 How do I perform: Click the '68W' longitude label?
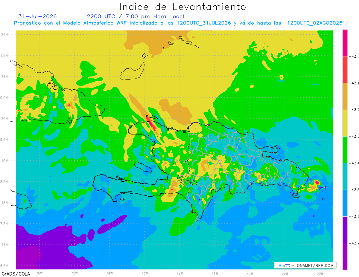coord(320,273)
